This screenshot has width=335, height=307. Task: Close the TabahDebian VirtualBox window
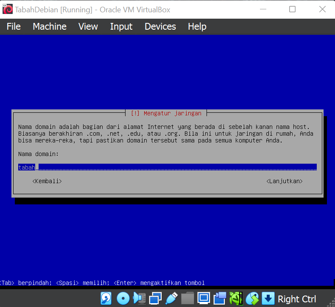coord(322,9)
